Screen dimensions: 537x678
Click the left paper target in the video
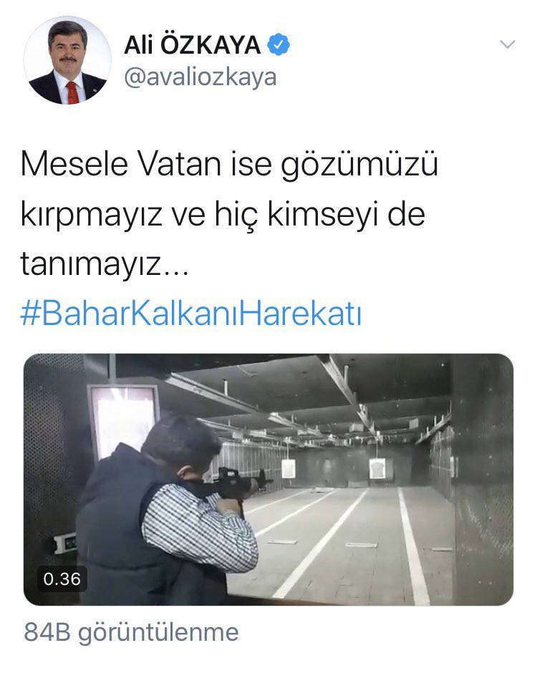coord(289,469)
